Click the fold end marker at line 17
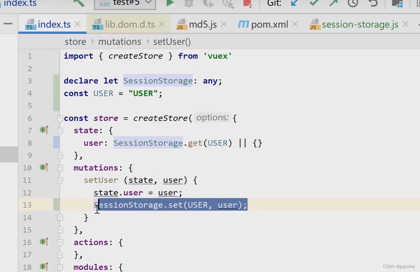 (60, 255)
